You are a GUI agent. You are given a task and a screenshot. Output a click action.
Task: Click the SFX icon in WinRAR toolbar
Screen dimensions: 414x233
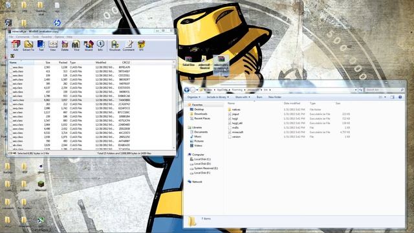coord(141,45)
